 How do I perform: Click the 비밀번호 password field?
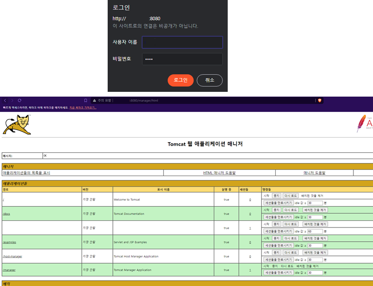tap(182, 59)
